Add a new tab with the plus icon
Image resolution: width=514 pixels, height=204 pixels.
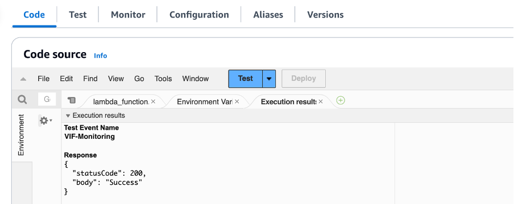point(341,100)
